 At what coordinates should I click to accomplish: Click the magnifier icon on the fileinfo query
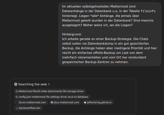tap(17, 91)
